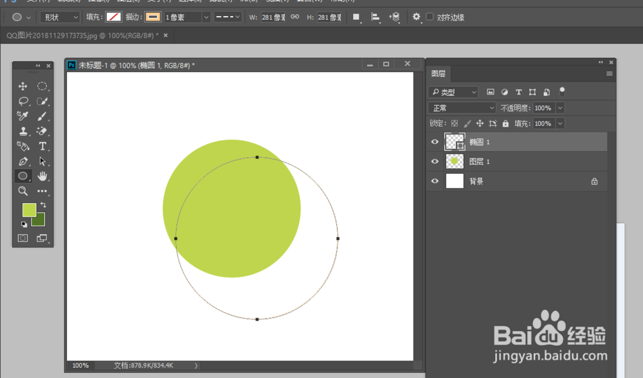Open the 正常 blend mode dropdown
643x378 pixels.
pos(462,108)
